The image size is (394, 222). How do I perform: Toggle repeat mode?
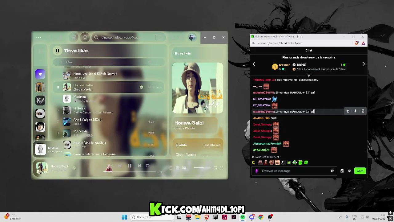click(148, 166)
